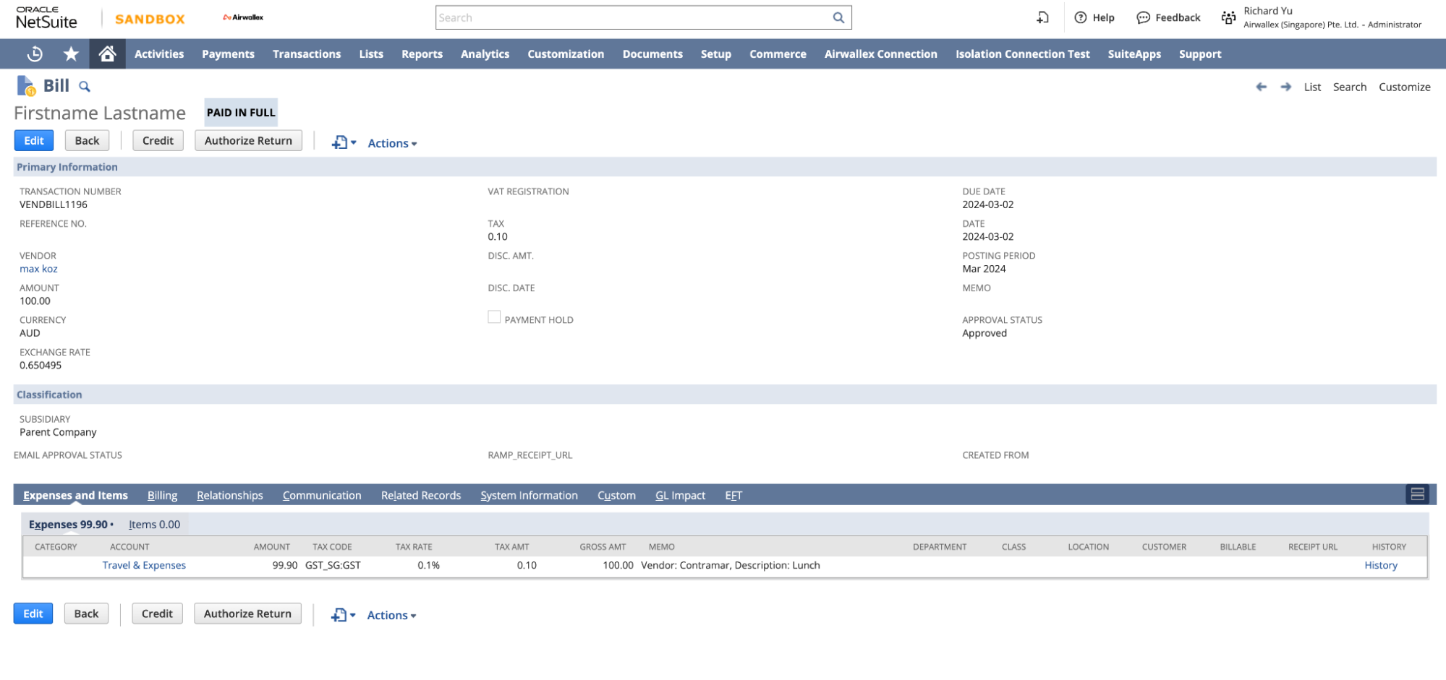
Task: Open the top New-record icon dropdown
Action: [x=344, y=142]
